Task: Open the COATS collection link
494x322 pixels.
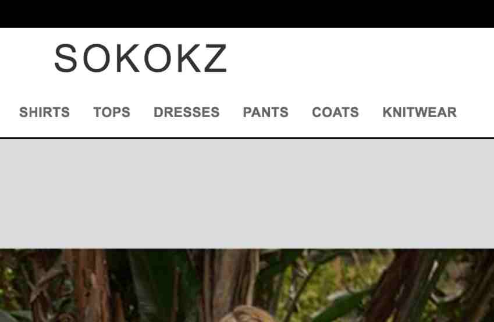Action: [x=335, y=112]
